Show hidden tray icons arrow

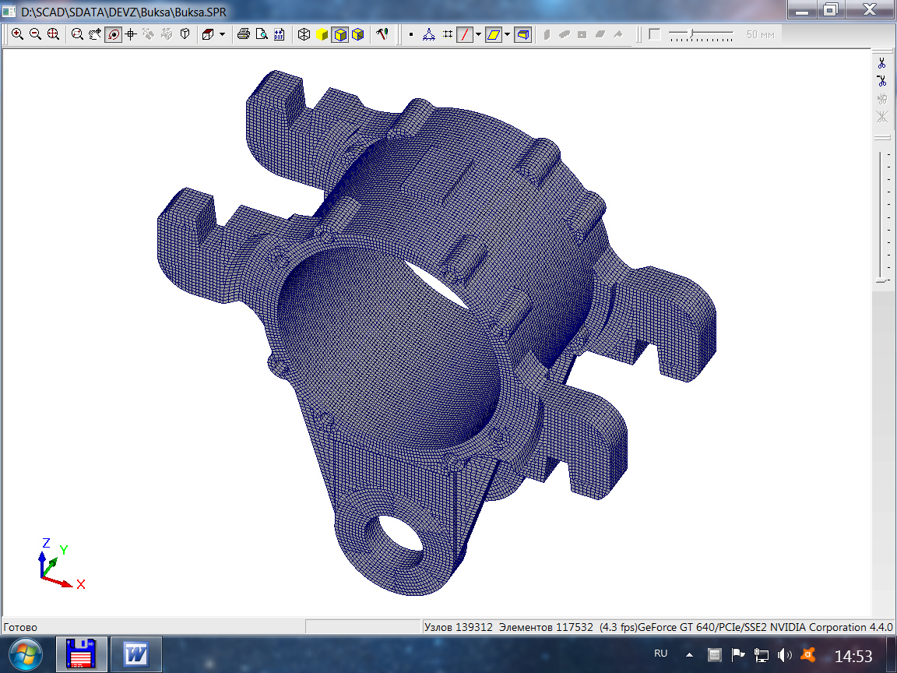tap(690, 654)
